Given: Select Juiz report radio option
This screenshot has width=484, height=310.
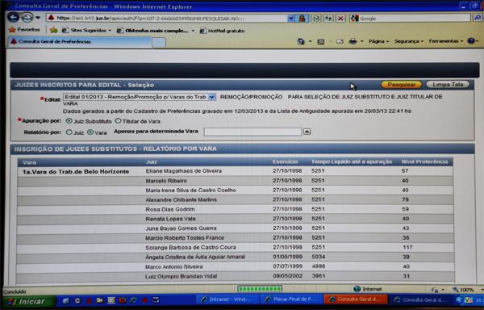Looking at the screenshot, I should 69,132.
